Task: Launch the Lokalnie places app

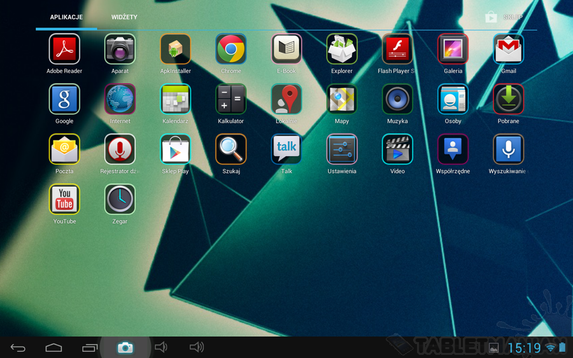Action: pos(286,99)
